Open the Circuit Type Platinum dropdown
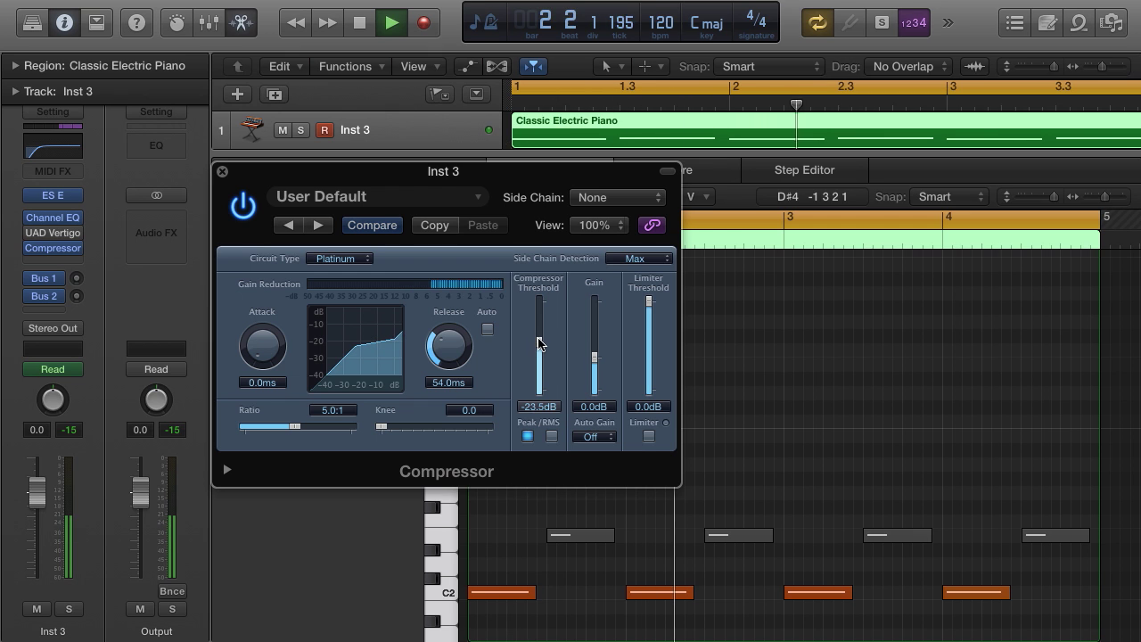This screenshot has width=1141, height=642. tap(340, 259)
